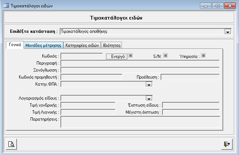The height and width of the screenshot is (155, 239).
Task: Enable the S/N checkbox
Action: 165,56
